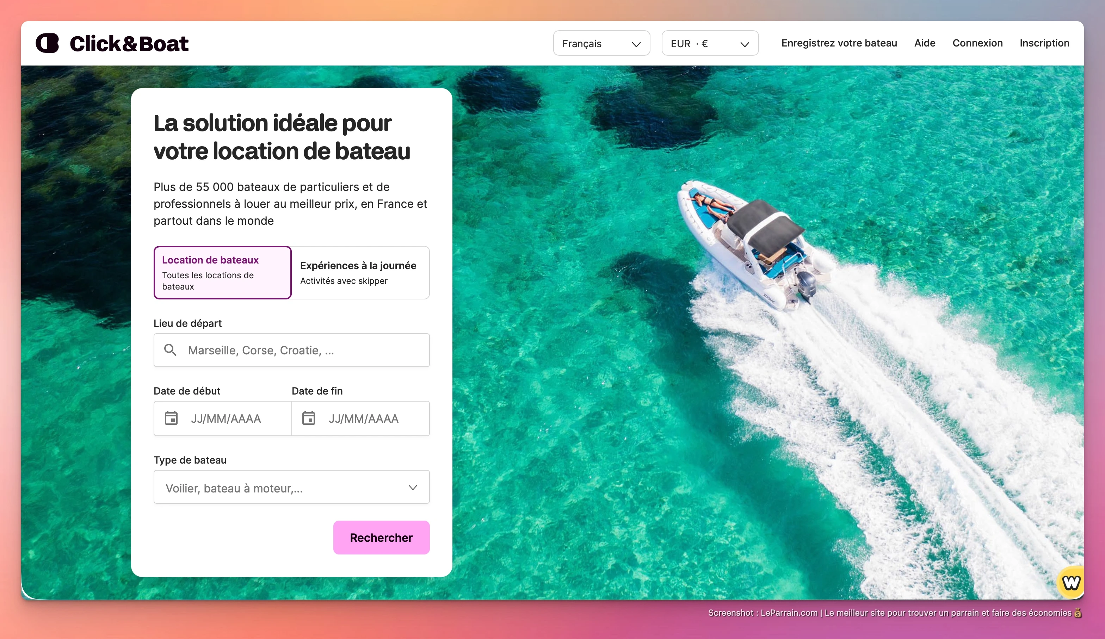The height and width of the screenshot is (639, 1105).
Task: Select the Connexion menu item
Action: (977, 43)
